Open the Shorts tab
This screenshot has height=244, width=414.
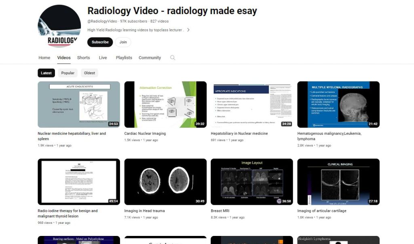(83, 58)
